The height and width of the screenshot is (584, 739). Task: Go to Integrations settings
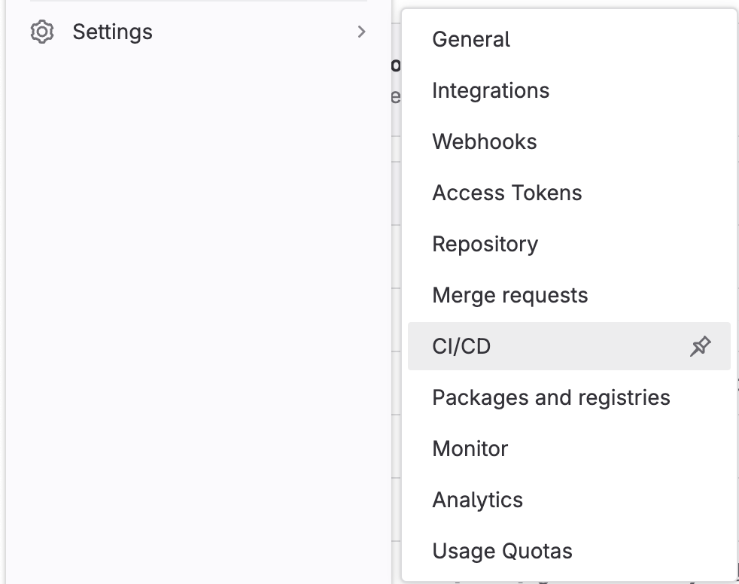point(491,91)
